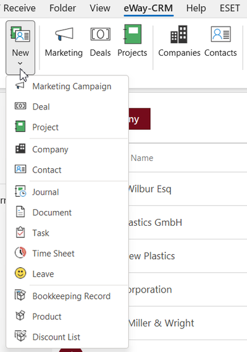The height and width of the screenshot is (352, 247).
Task: Open the Projects ribbon icon
Action: tap(132, 41)
